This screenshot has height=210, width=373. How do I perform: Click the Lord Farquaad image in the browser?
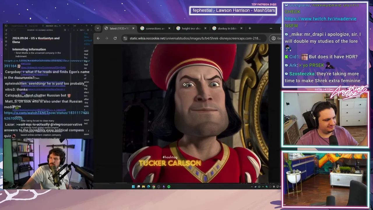pos(196,113)
